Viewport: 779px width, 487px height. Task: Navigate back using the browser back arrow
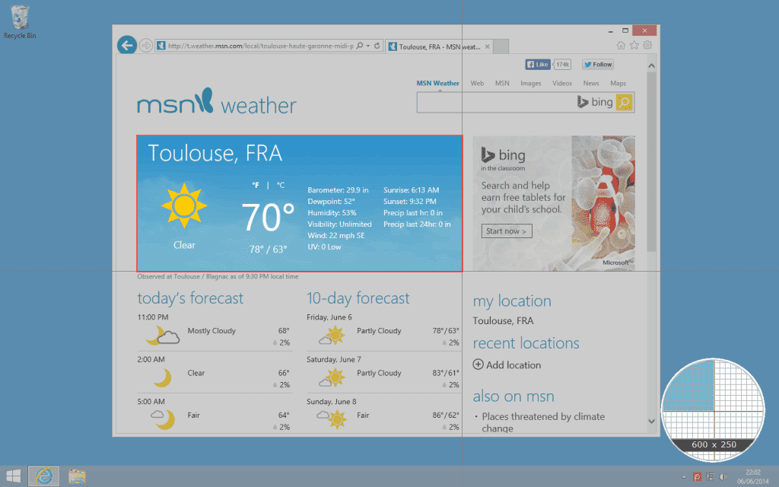tap(126, 45)
